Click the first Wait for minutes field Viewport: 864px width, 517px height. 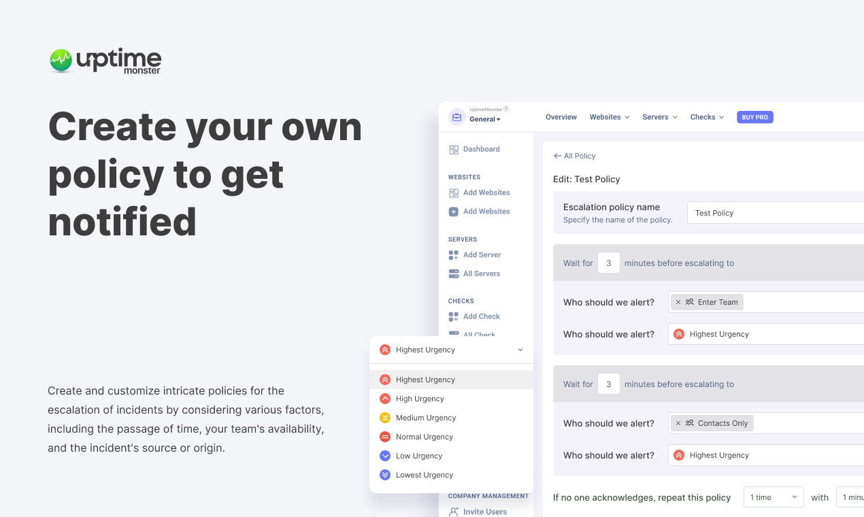tap(609, 263)
